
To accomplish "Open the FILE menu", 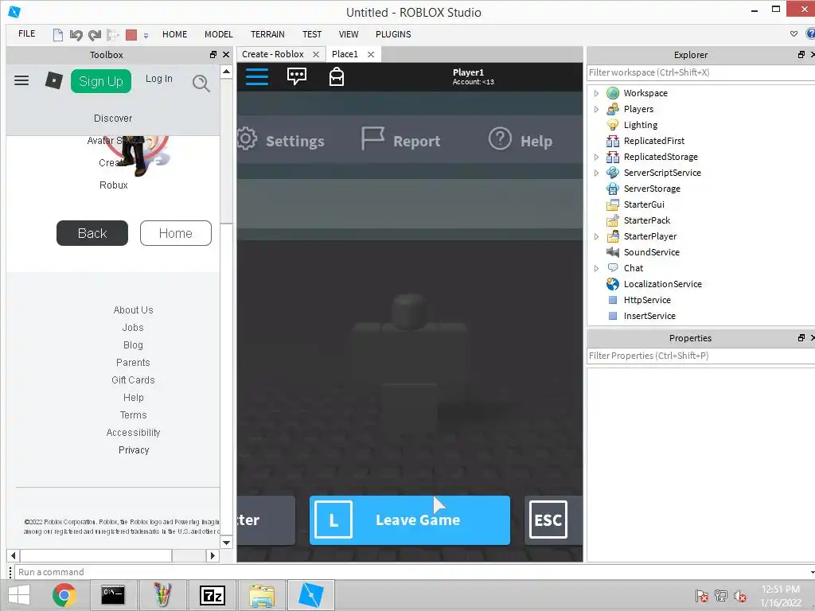I will [26, 33].
